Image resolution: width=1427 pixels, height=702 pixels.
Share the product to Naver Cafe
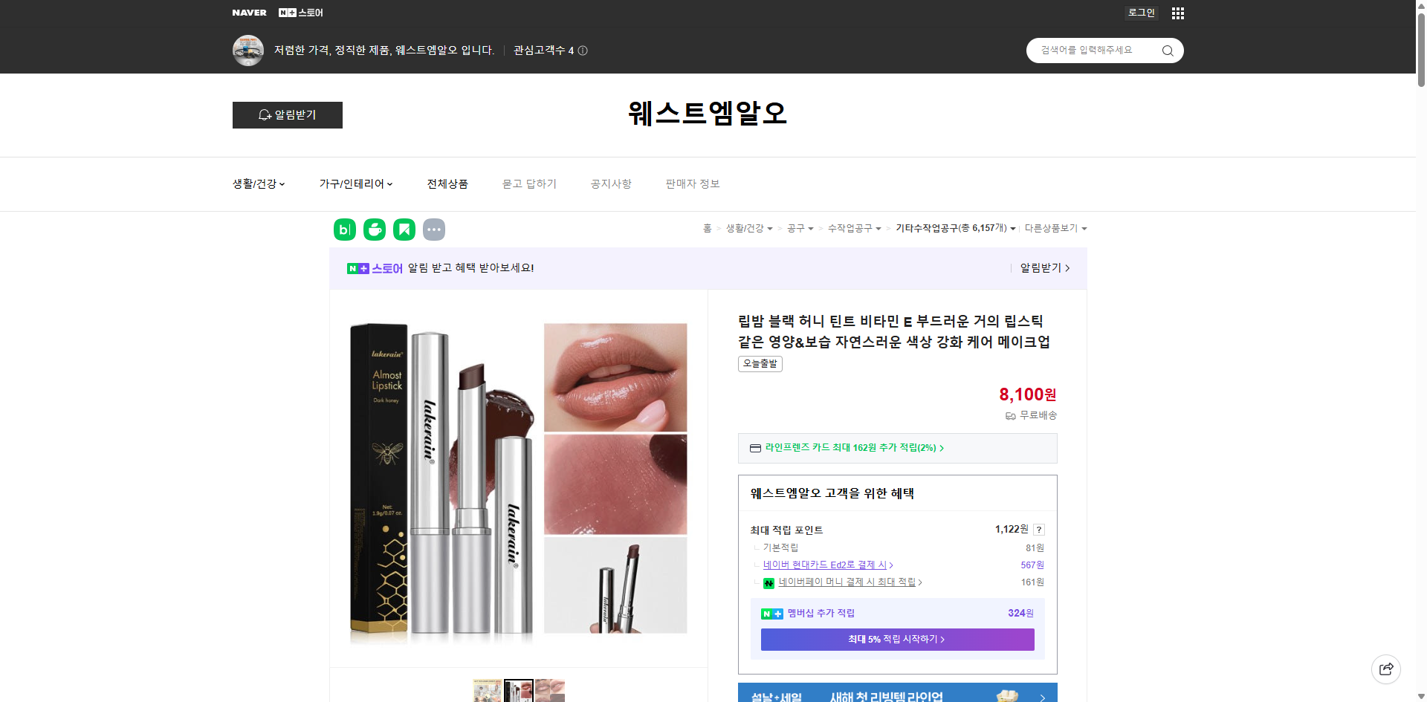374,230
